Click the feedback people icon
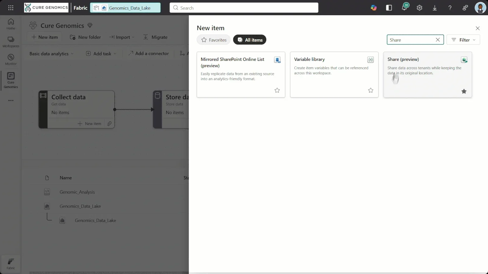The width and height of the screenshot is (488, 274). (465, 8)
